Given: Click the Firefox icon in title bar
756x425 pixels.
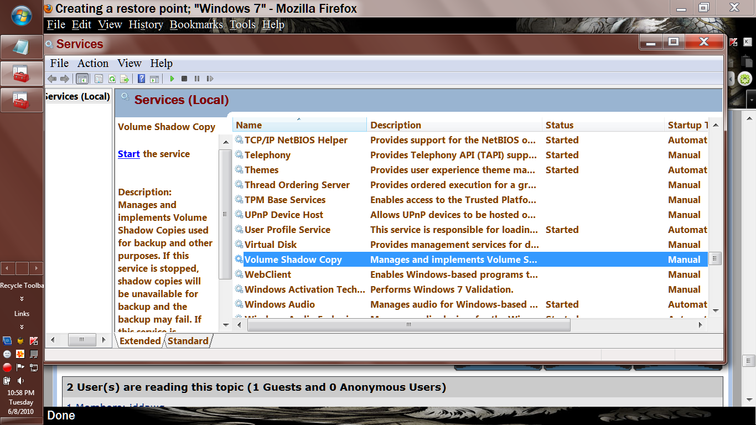Looking at the screenshot, I should click(48, 8).
